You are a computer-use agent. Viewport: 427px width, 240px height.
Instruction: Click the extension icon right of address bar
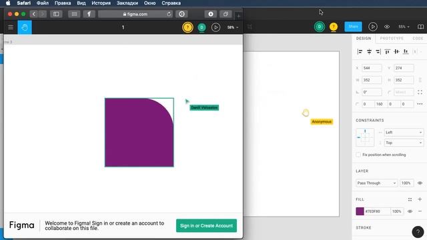tap(181, 14)
